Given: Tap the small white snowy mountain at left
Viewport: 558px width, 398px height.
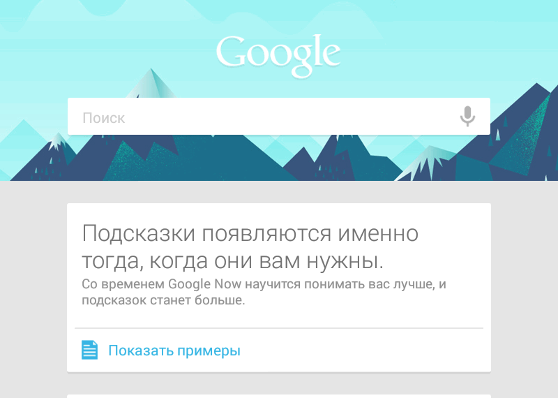Looking at the screenshot, I should [x=56, y=142].
